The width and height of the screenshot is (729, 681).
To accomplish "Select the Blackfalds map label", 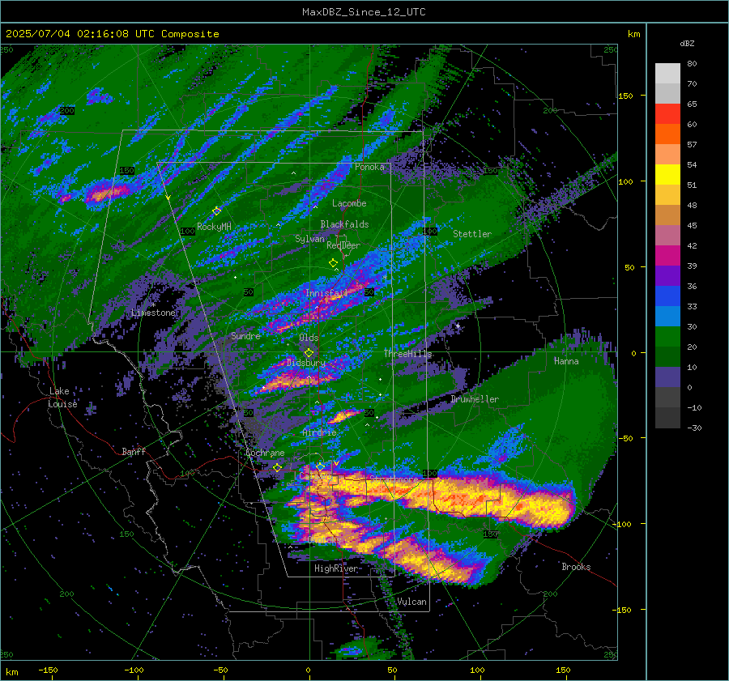I will pyautogui.click(x=344, y=224).
